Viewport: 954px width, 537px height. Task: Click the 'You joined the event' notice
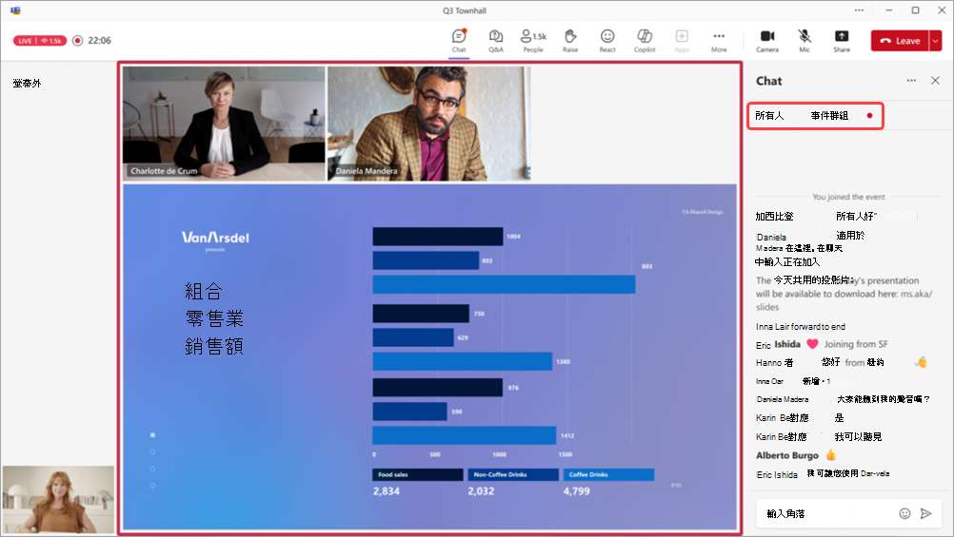tap(848, 197)
